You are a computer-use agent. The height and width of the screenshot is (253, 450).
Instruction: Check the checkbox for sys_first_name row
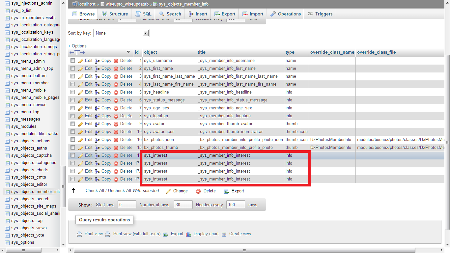click(x=72, y=69)
